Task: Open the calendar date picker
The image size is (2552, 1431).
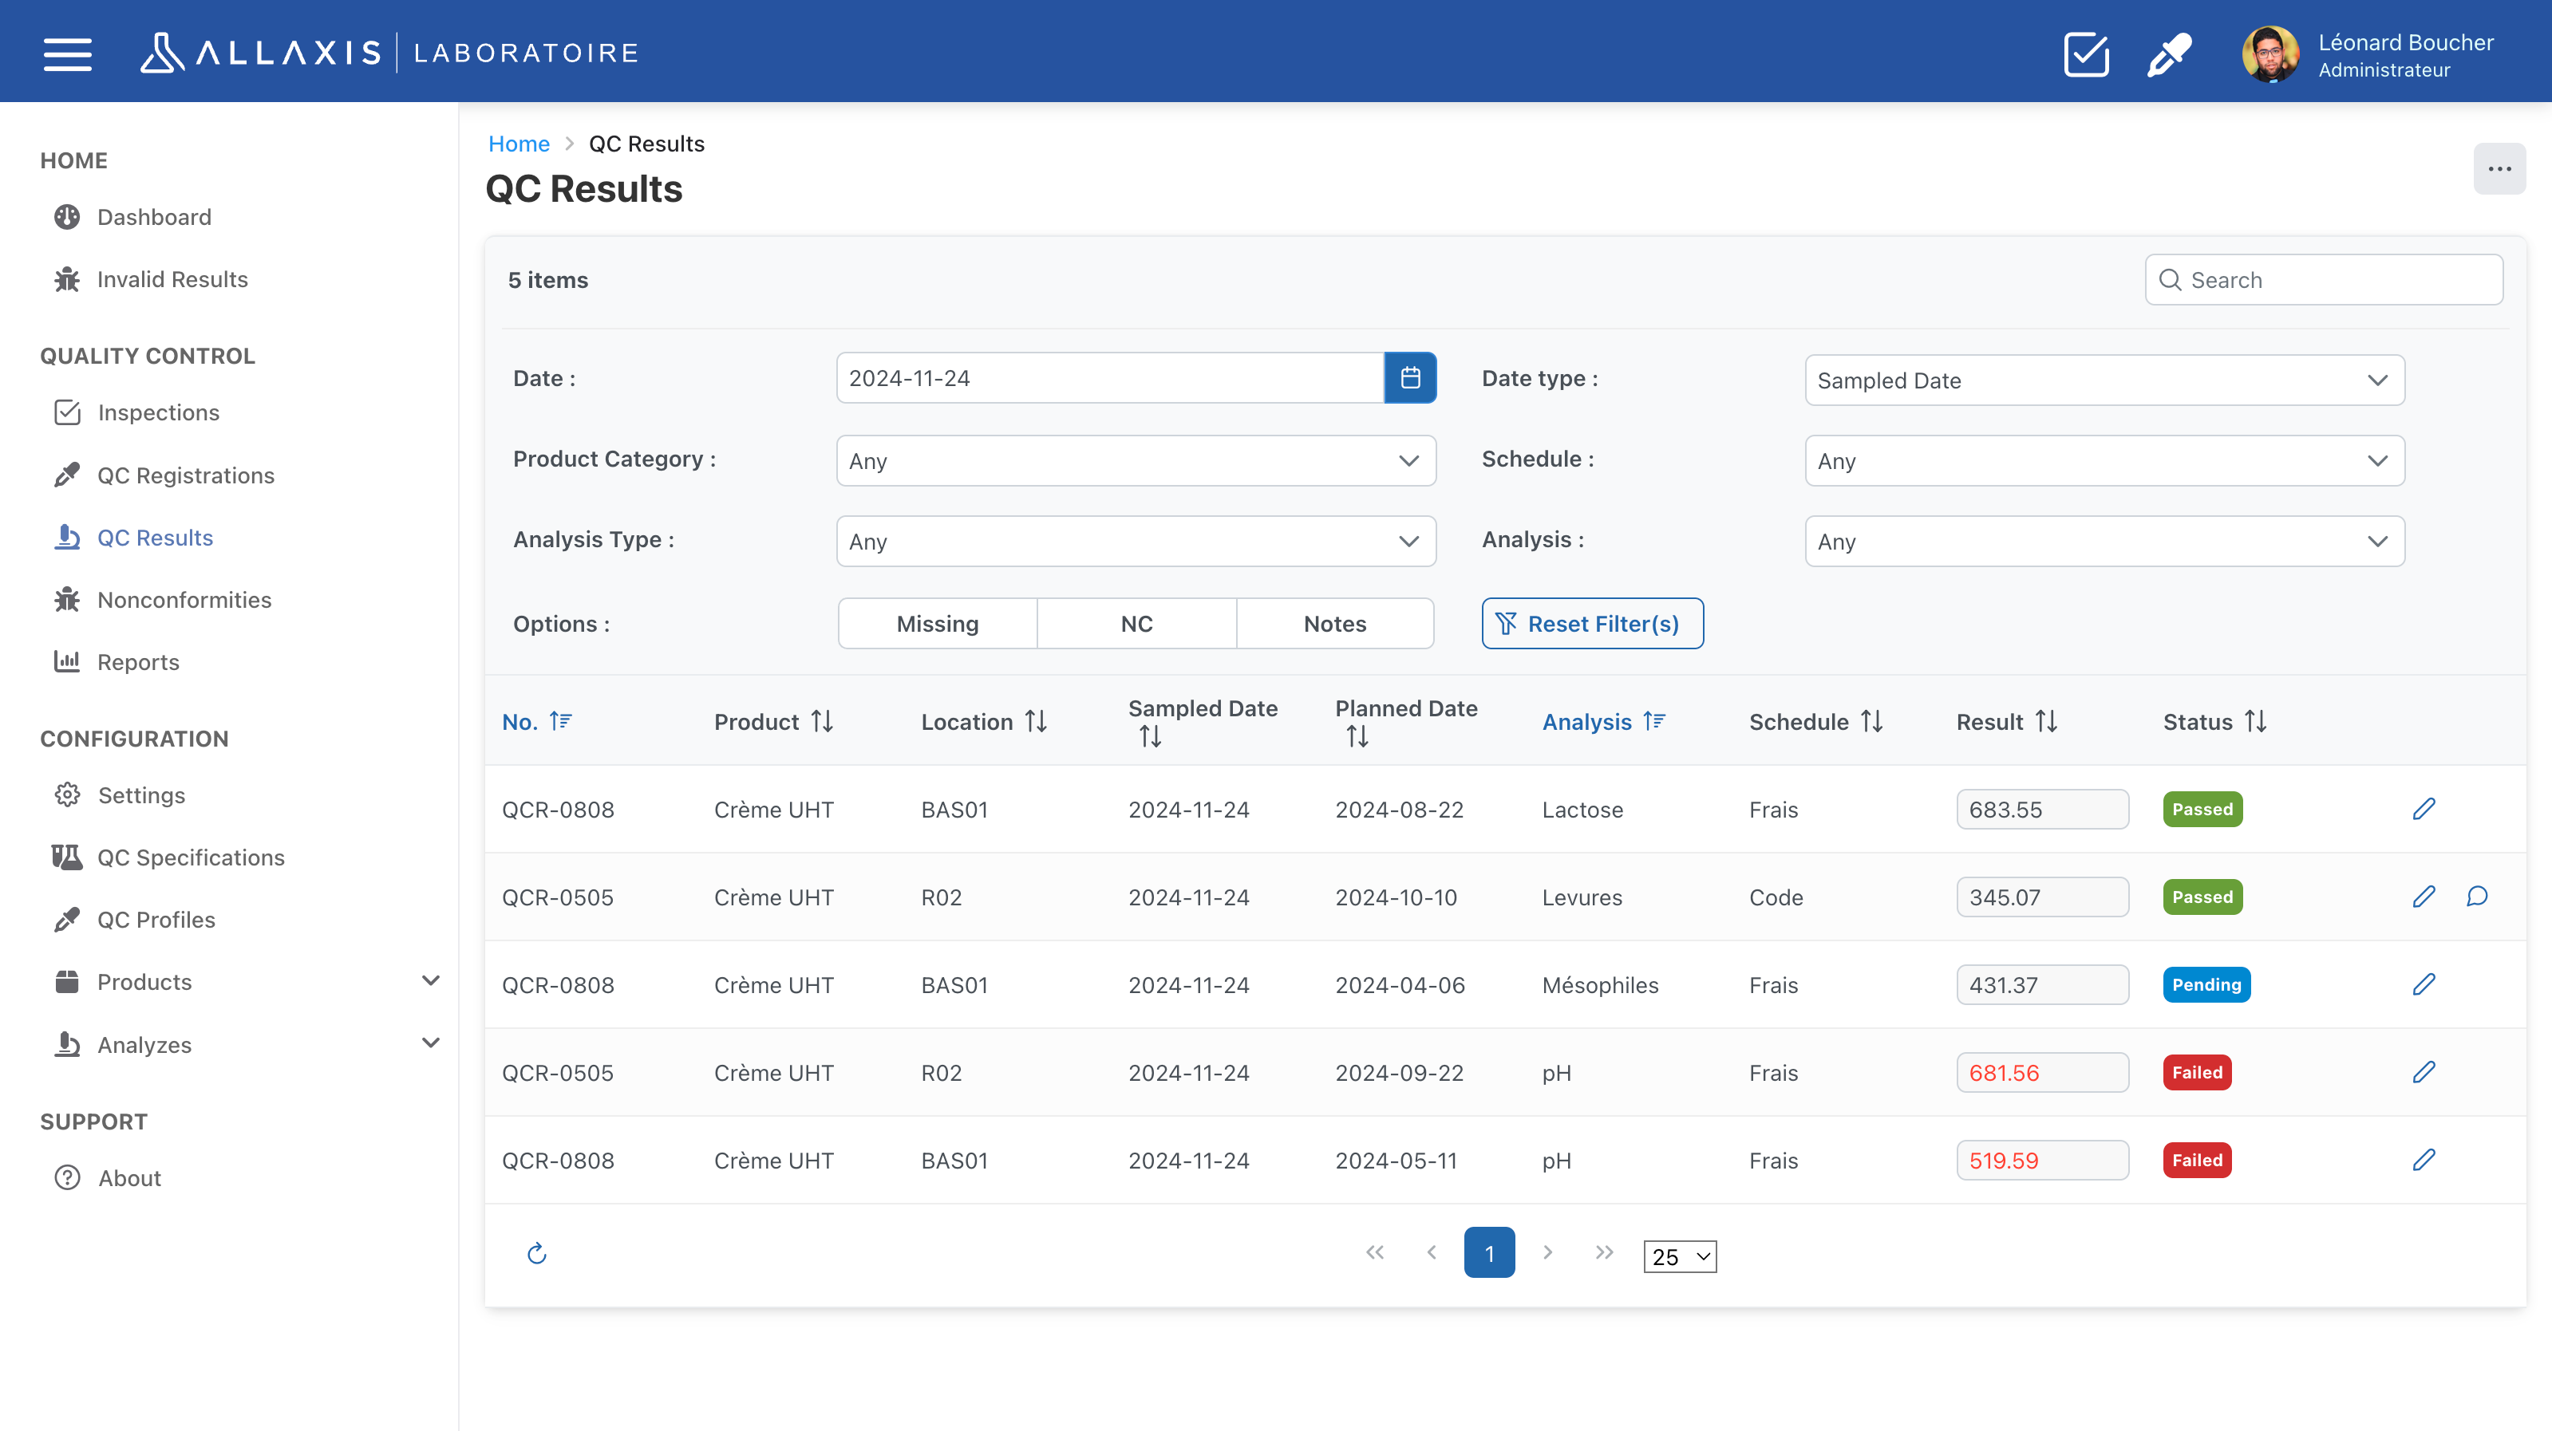Action: tap(1410, 378)
